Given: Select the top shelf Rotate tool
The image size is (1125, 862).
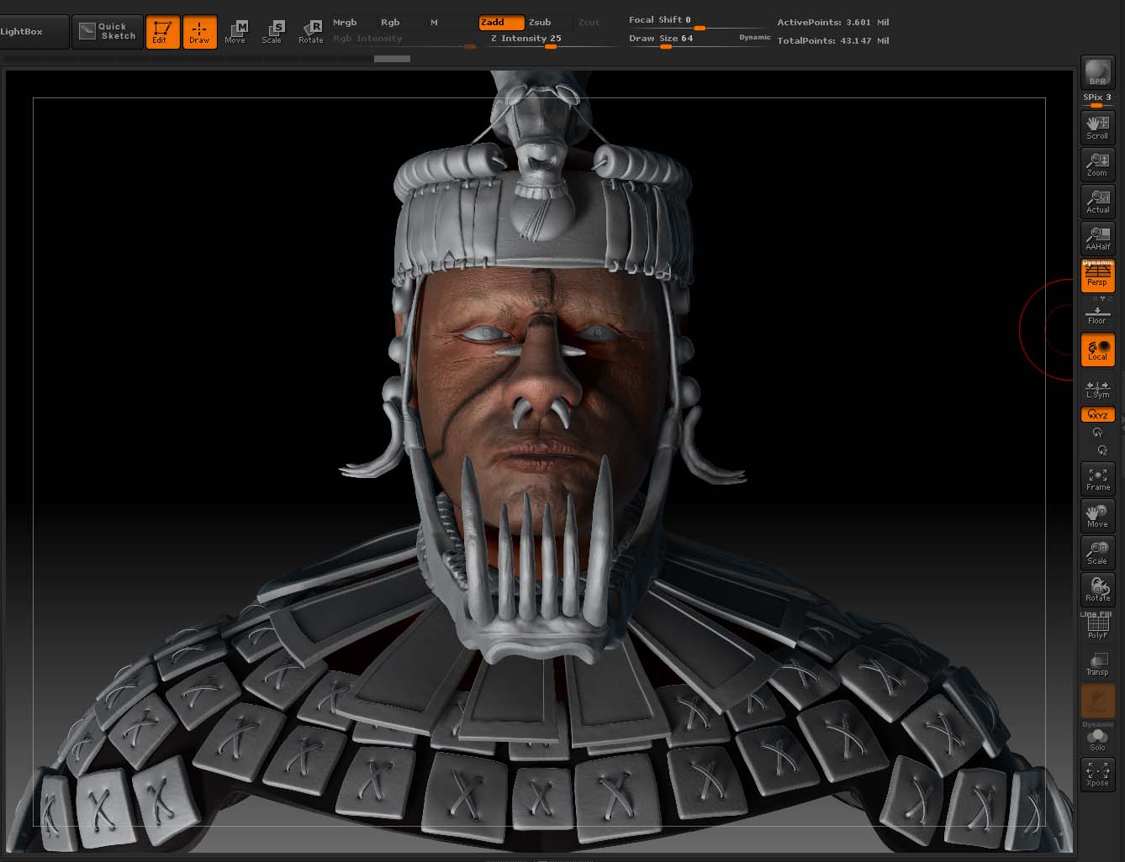Looking at the screenshot, I should pyautogui.click(x=310, y=32).
